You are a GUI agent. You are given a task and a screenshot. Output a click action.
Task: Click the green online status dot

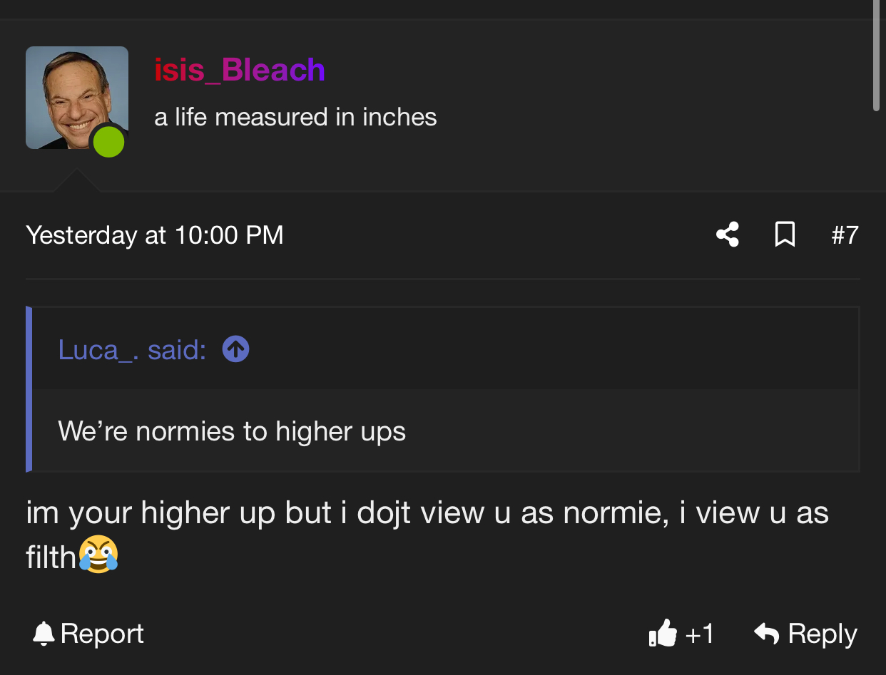point(108,141)
